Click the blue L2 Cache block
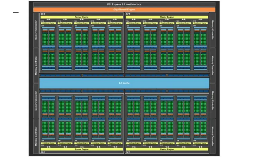 (124, 83)
